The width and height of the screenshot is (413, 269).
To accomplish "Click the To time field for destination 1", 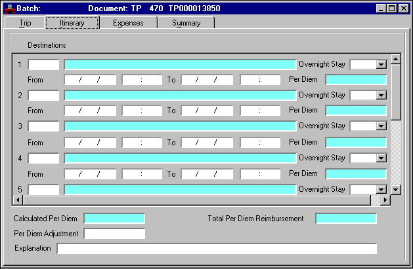I will click(260, 80).
